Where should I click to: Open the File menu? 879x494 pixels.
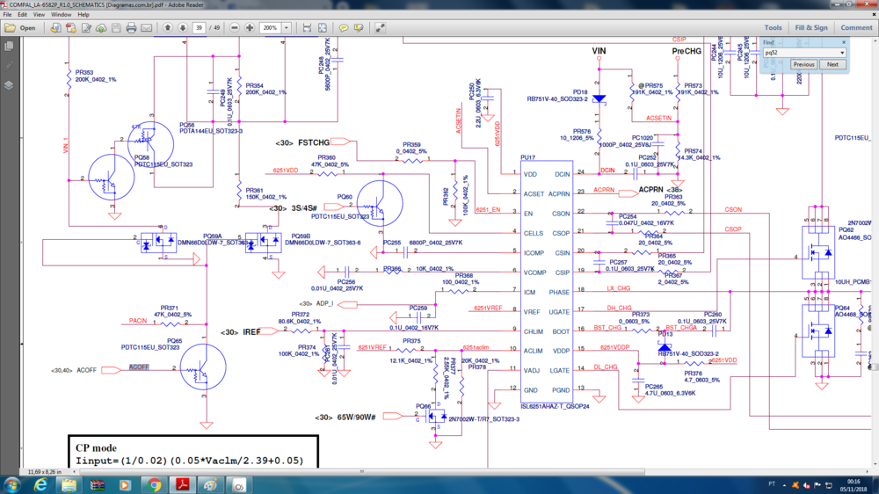(7, 15)
